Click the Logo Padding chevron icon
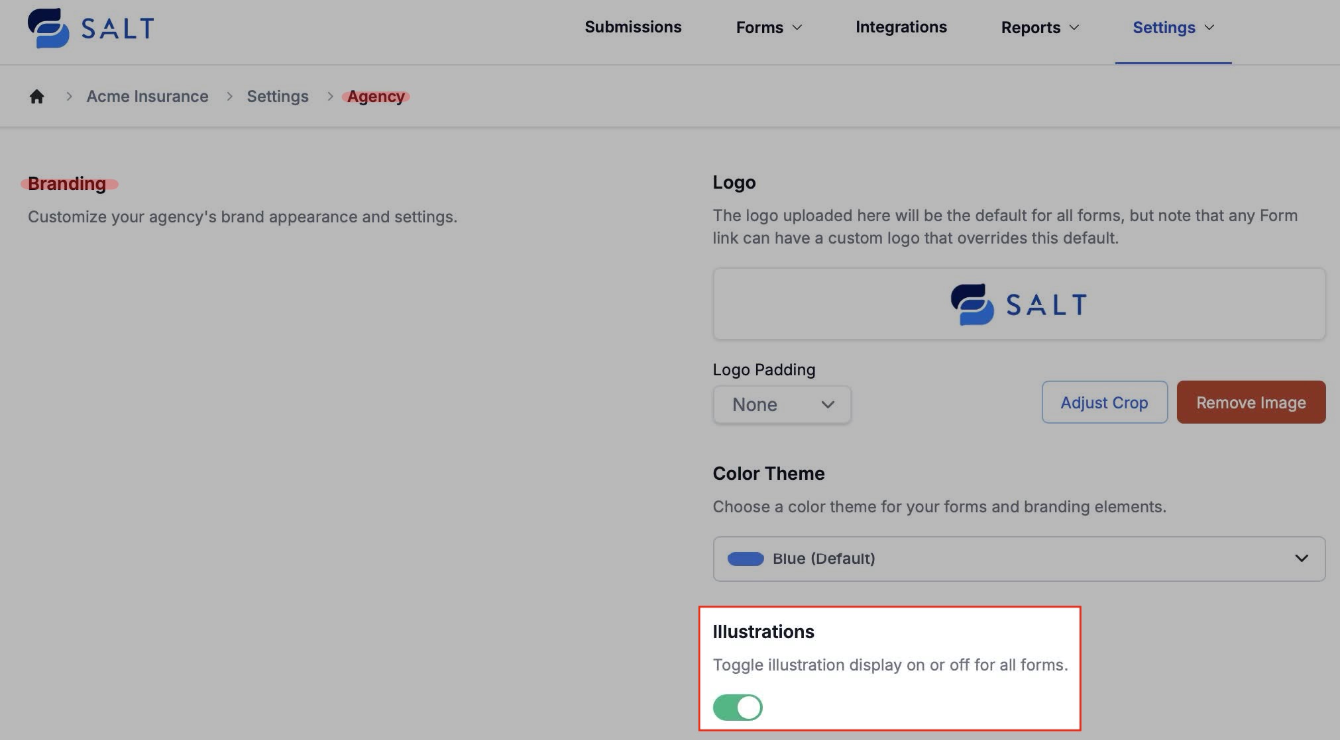Viewport: 1340px width, 740px height. tap(827, 404)
